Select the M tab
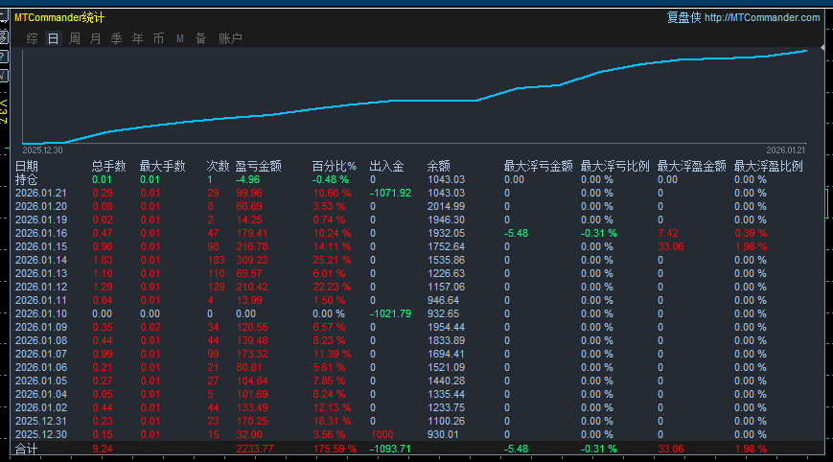This screenshot has height=462, width=833. pos(180,38)
